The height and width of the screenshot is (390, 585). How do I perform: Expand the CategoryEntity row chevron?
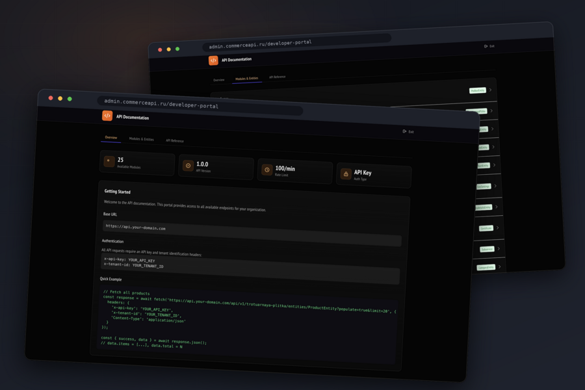pyautogui.click(x=500, y=266)
